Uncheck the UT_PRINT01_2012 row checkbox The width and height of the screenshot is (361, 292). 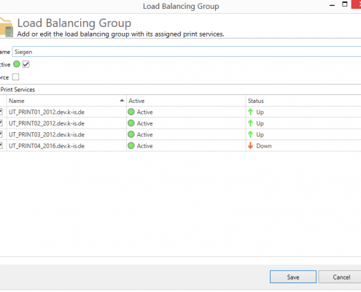point(1,112)
